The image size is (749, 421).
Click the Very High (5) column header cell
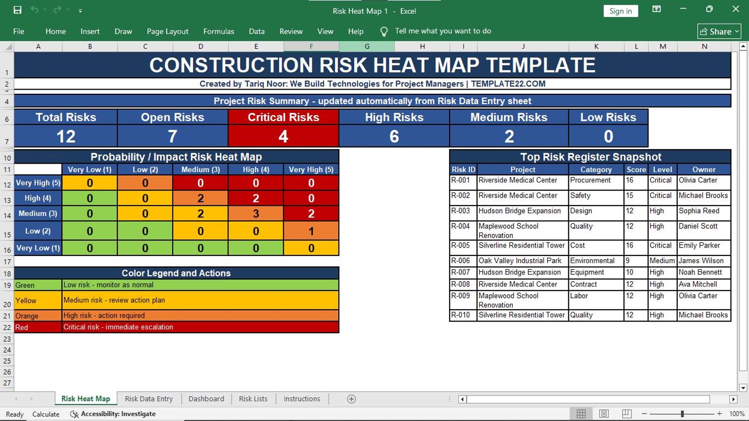pos(311,169)
